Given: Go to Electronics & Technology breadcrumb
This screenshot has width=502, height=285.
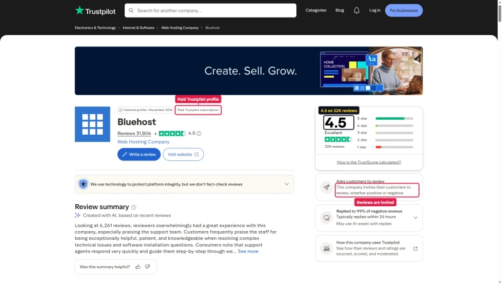Looking at the screenshot, I should pos(95,28).
